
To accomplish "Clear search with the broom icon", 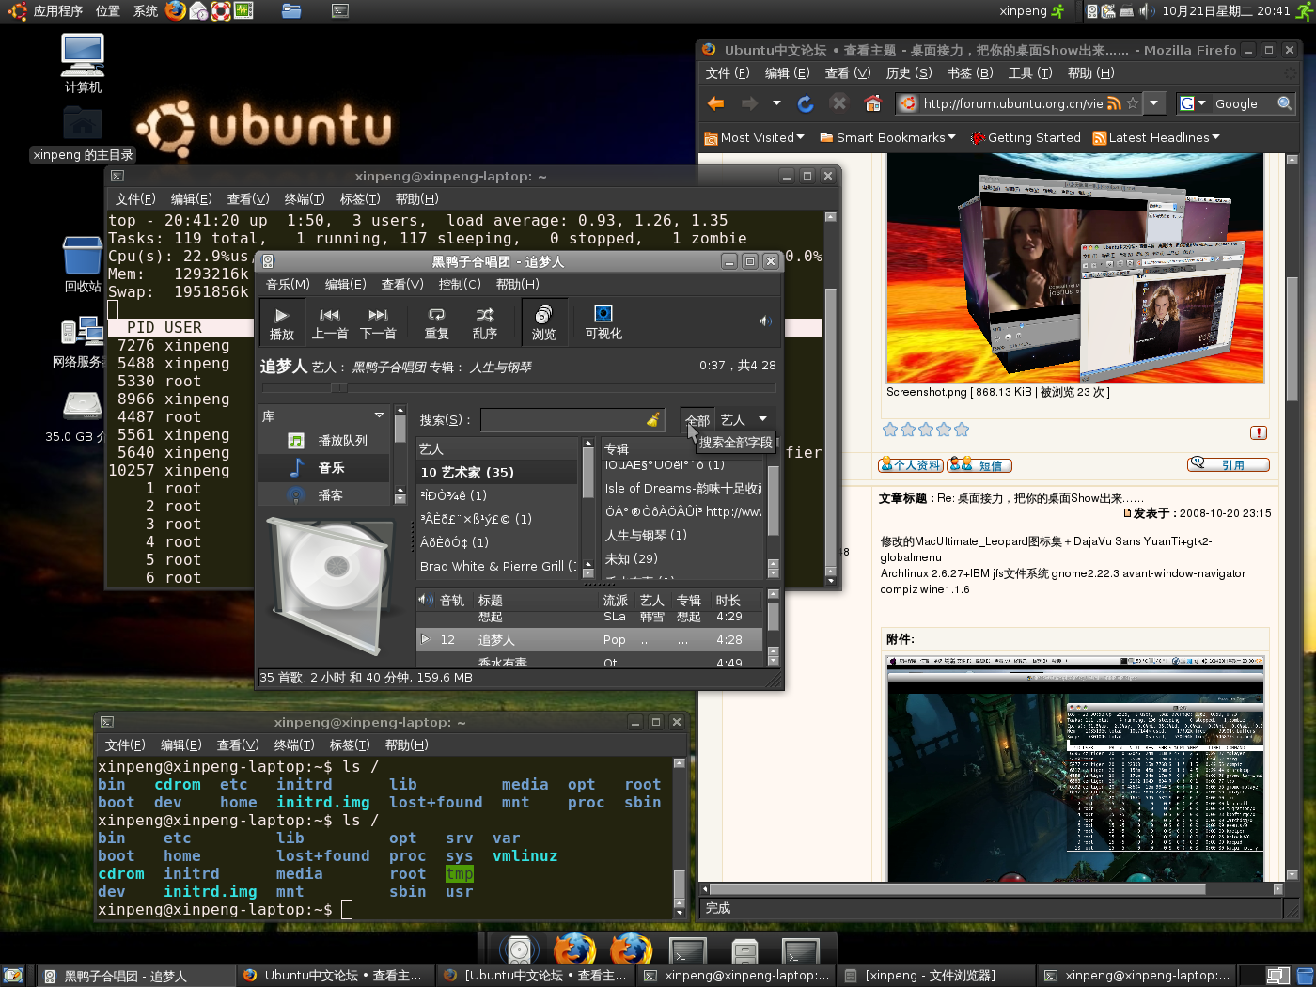I will pyautogui.click(x=653, y=420).
